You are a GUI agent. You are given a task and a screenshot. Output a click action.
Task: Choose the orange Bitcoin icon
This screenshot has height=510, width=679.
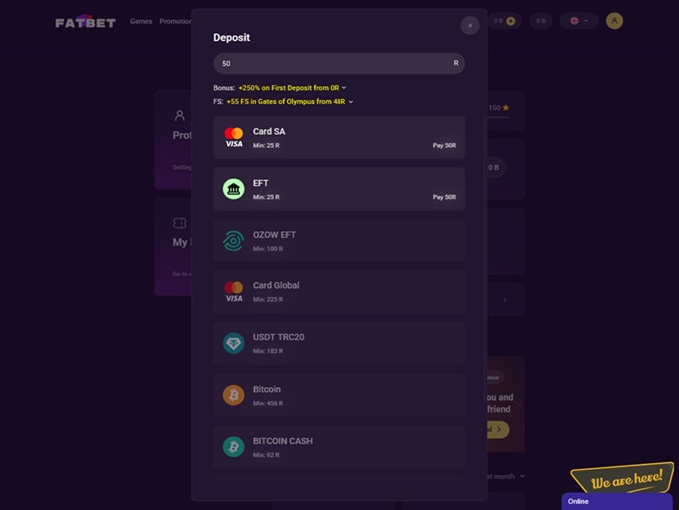[x=233, y=395]
